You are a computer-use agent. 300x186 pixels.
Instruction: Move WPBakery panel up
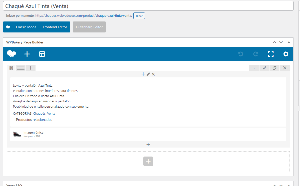(274, 42)
